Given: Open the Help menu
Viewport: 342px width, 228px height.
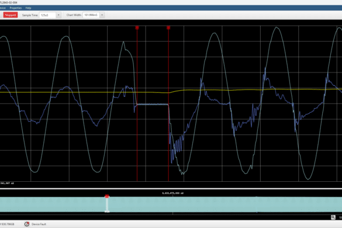Looking at the screenshot, I should (29, 8).
